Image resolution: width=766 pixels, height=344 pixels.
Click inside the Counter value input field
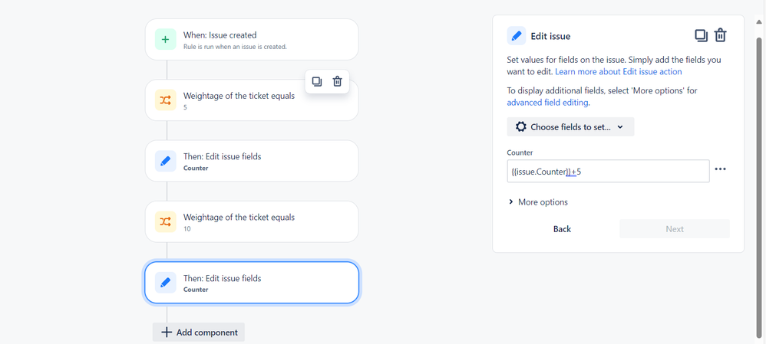pos(608,172)
